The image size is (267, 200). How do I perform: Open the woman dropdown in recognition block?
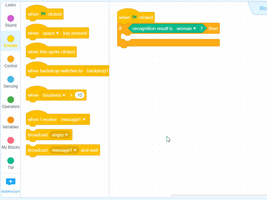186,28
